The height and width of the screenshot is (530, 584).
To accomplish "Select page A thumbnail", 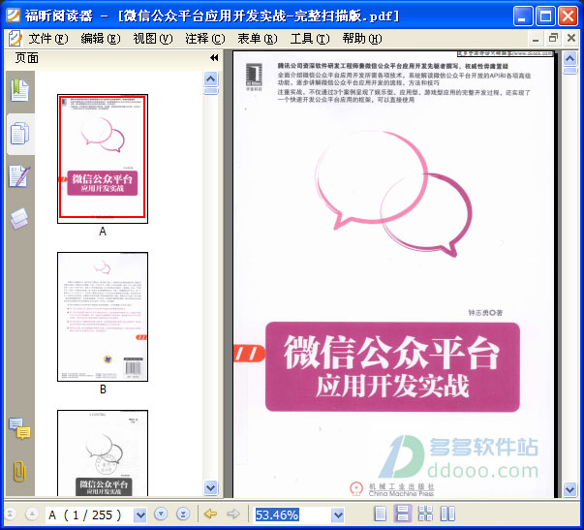I will (103, 158).
